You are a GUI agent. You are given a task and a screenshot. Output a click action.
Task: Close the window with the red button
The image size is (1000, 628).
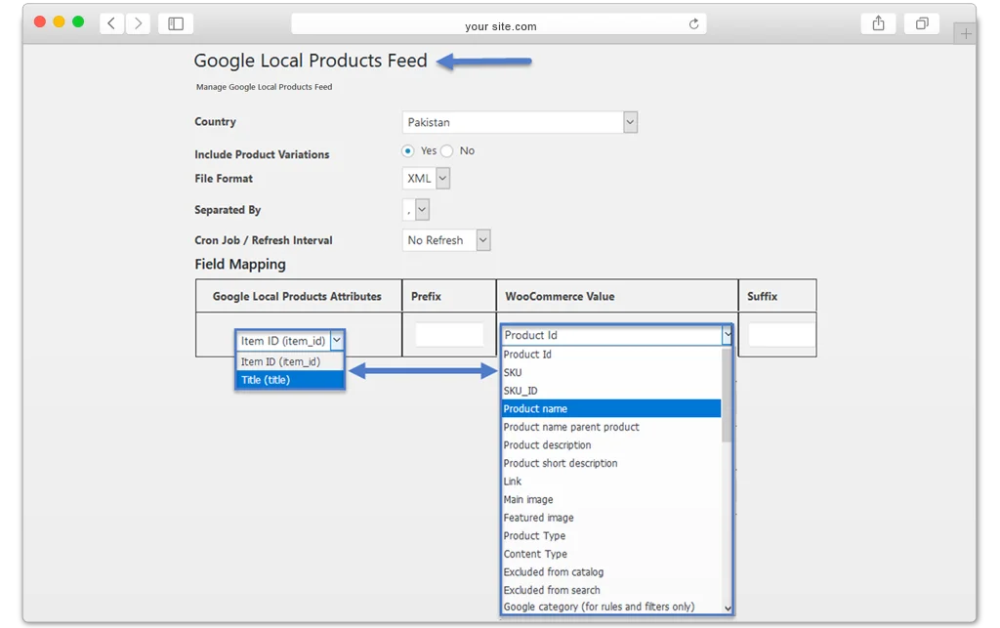39,21
